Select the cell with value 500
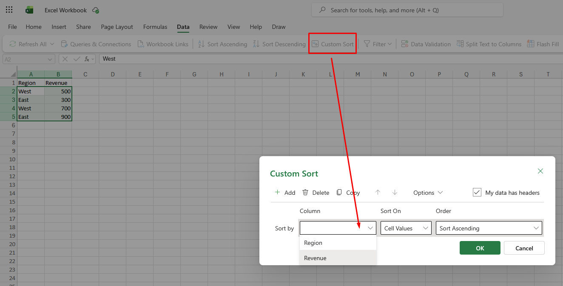 click(58, 91)
